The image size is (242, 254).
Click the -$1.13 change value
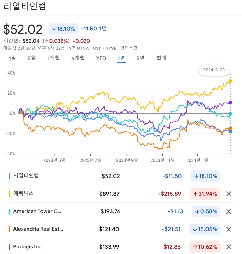coord(175,211)
